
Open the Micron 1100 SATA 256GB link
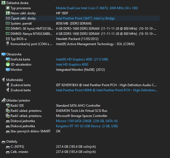pos(87,121)
